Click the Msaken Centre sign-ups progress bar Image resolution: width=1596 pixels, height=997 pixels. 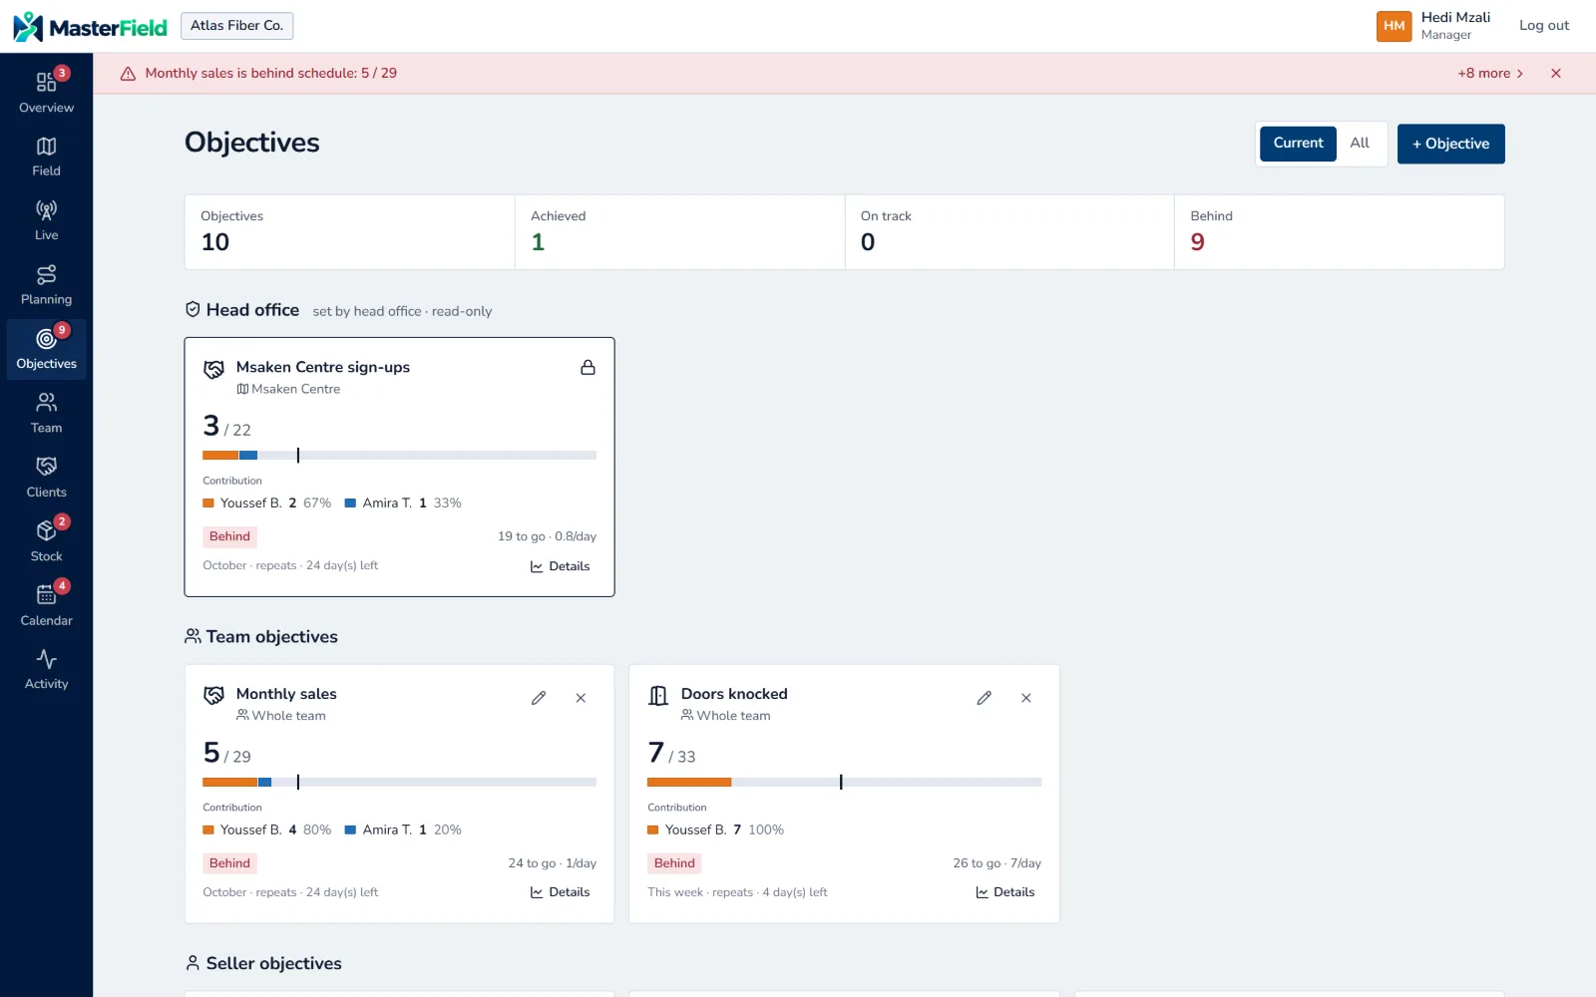pyautogui.click(x=399, y=456)
